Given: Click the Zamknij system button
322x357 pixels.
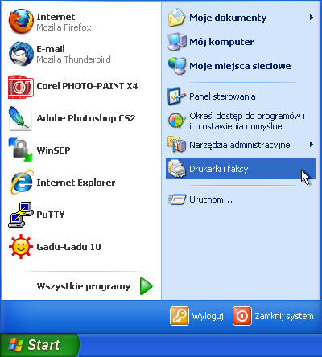Looking at the screenshot, I should 273,316.
